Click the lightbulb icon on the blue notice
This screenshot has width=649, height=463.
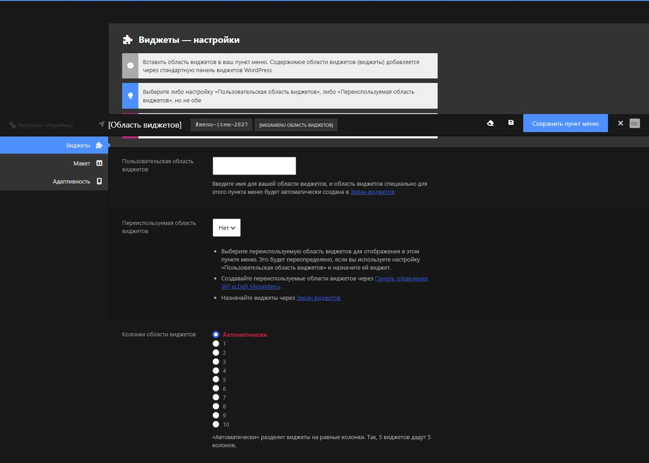[x=130, y=96]
